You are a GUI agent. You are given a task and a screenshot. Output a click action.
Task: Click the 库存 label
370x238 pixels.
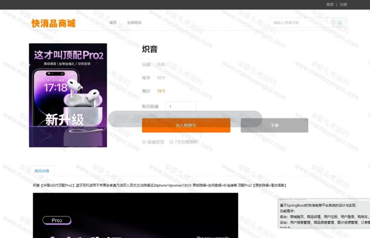[x=146, y=78]
